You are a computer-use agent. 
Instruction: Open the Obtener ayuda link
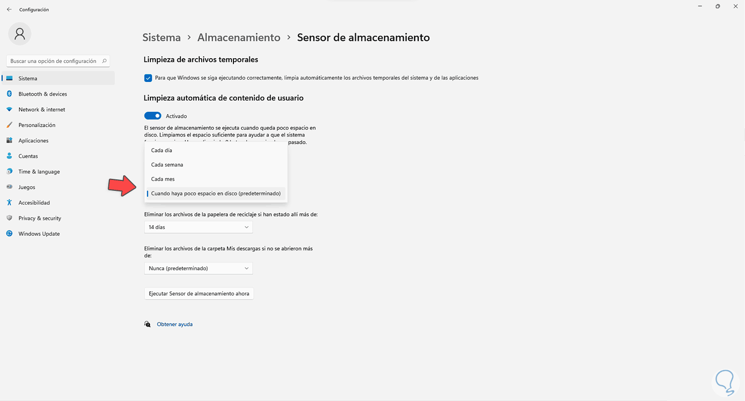point(175,324)
